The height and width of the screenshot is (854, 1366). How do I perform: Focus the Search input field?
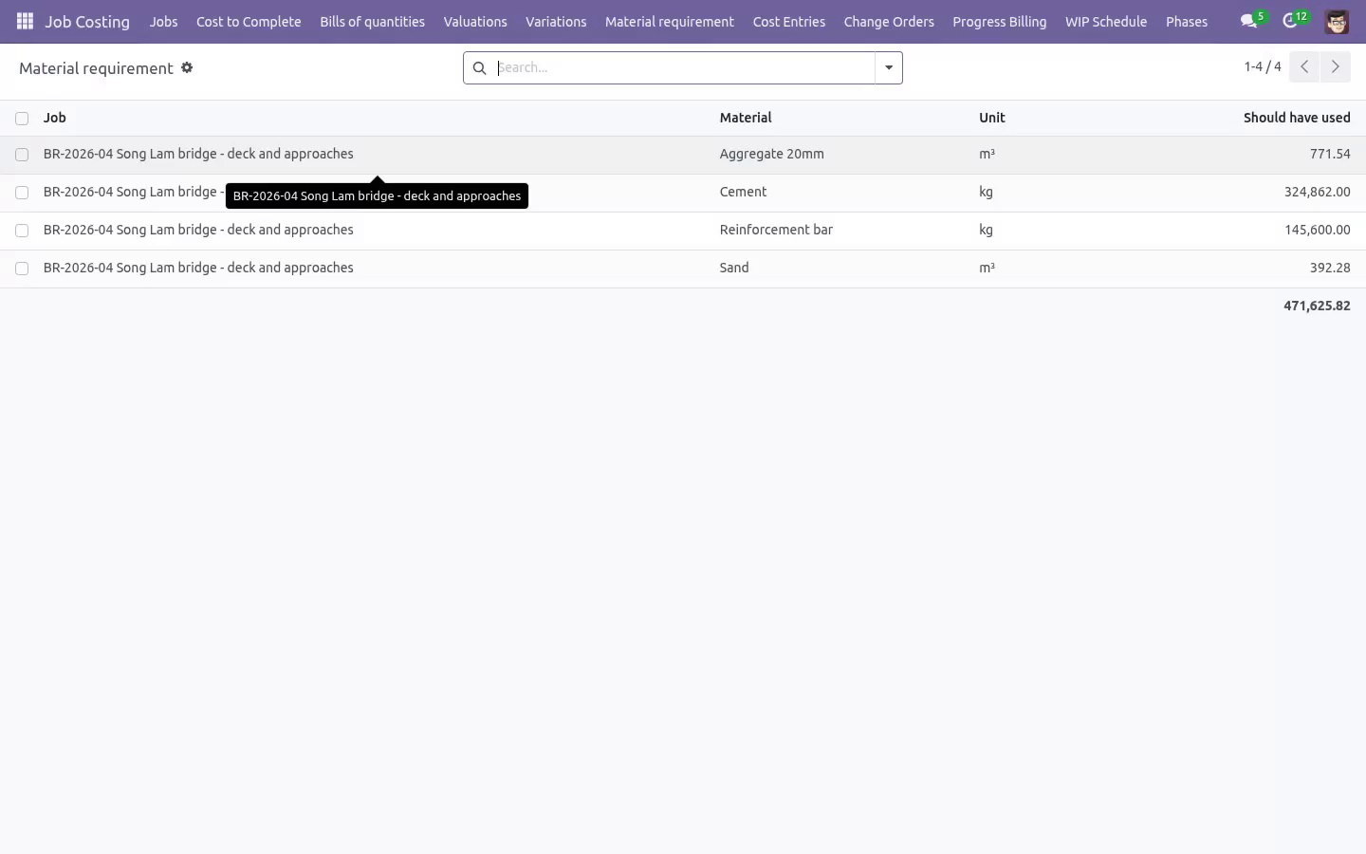685,68
